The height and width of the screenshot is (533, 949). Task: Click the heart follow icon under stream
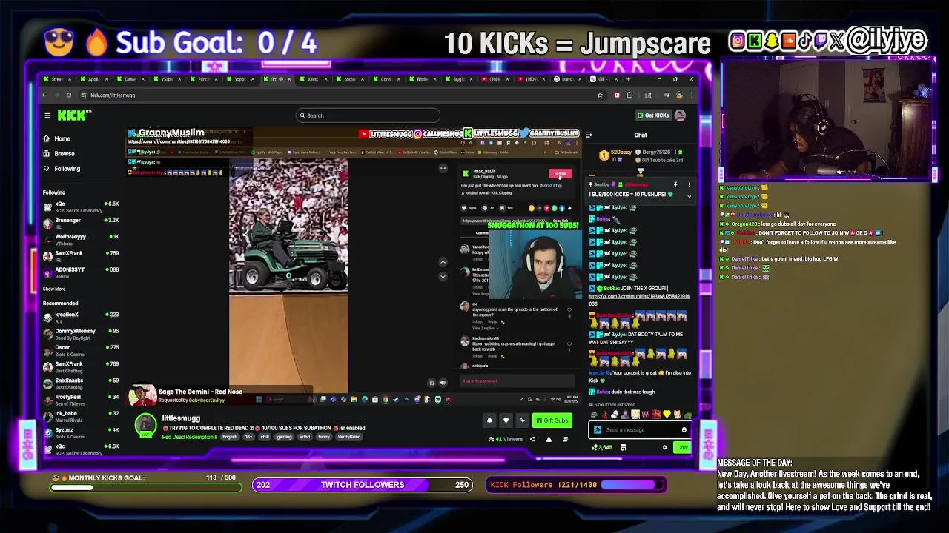(506, 420)
